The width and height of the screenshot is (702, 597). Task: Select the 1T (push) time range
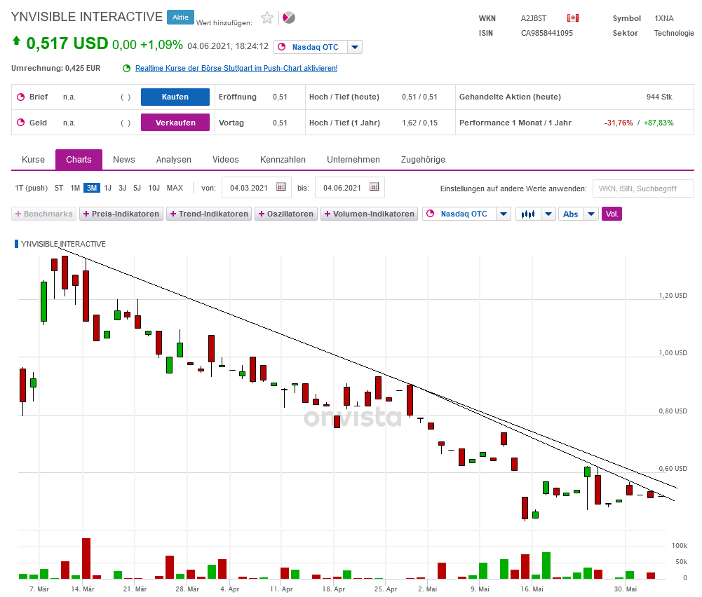(32, 188)
